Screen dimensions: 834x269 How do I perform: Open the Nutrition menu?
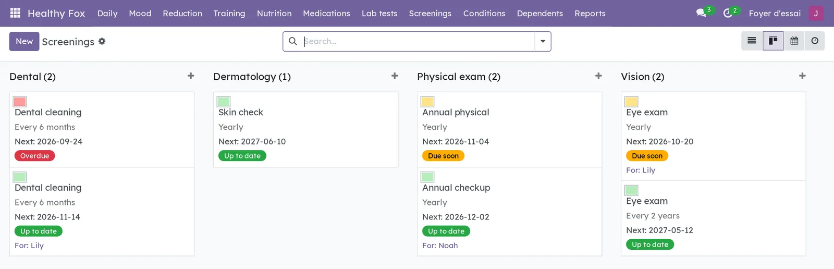tap(274, 14)
